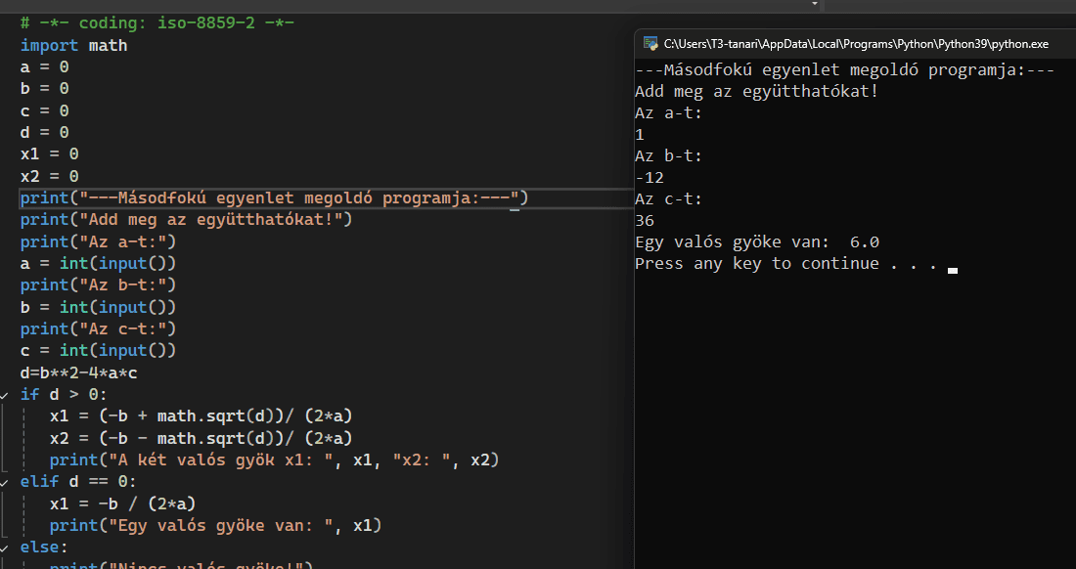Click the highlighted print line with 'Másodfokú egyenlet' in editor
Image resolution: width=1076 pixels, height=569 pixels.
274,198
